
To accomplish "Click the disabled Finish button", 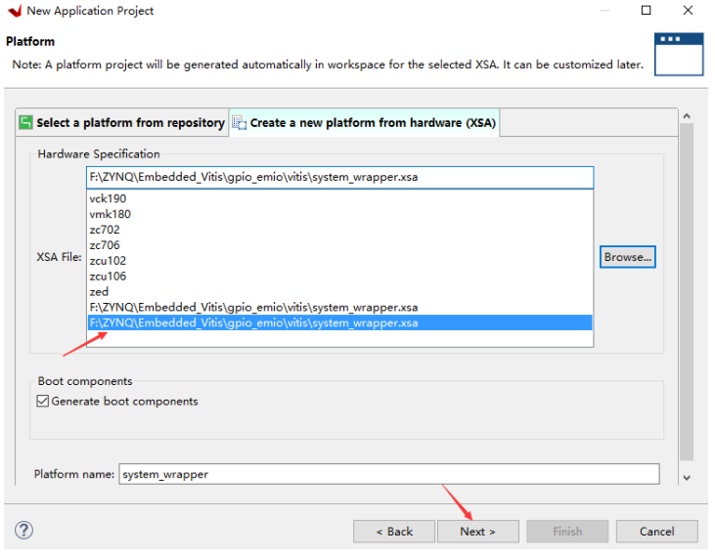I will pos(567,531).
